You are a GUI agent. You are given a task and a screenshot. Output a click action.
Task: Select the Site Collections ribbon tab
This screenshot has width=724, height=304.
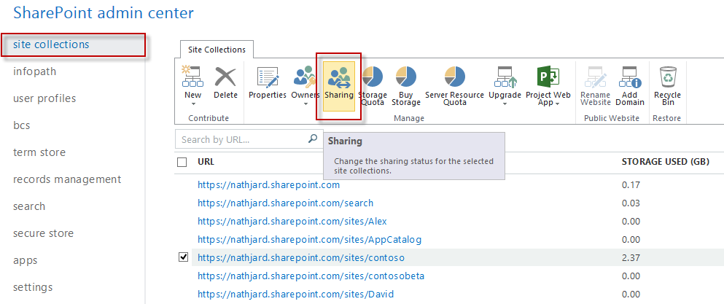pos(217,50)
